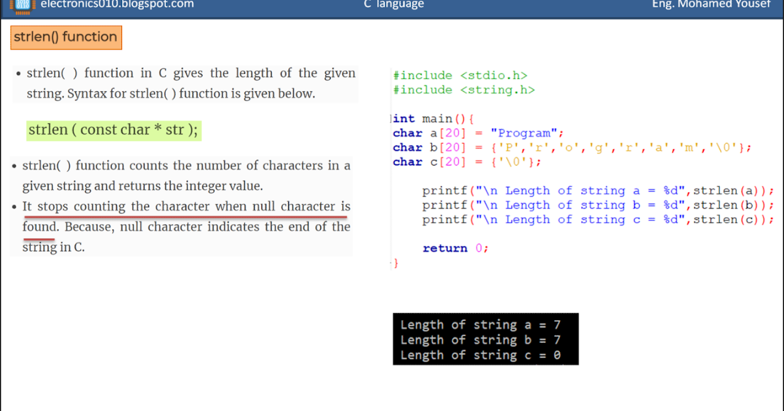Click the "int main(){" code line
Screen dimensions: 784x411
click(x=433, y=119)
